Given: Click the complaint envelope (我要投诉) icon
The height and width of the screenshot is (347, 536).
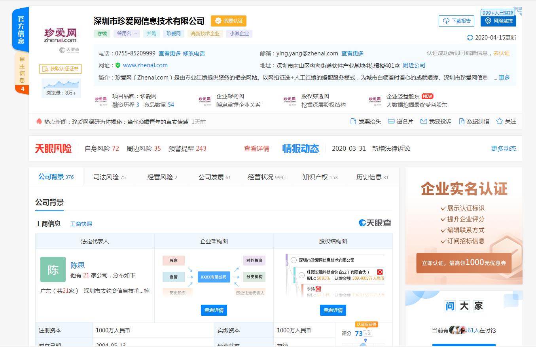Looking at the screenshot, I should click(423, 121).
